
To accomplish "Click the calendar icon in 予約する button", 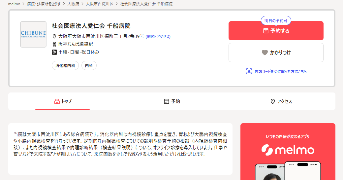I will pyautogui.click(x=265, y=31).
